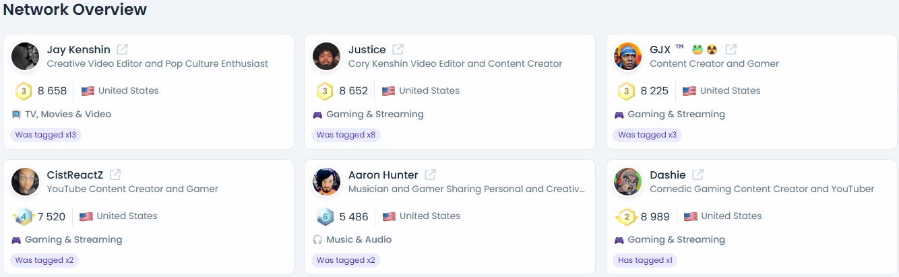
Task: Click the score '8 652'
Action: pos(354,91)
